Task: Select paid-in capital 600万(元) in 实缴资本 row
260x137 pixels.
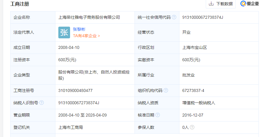Action: coord(191,60)
